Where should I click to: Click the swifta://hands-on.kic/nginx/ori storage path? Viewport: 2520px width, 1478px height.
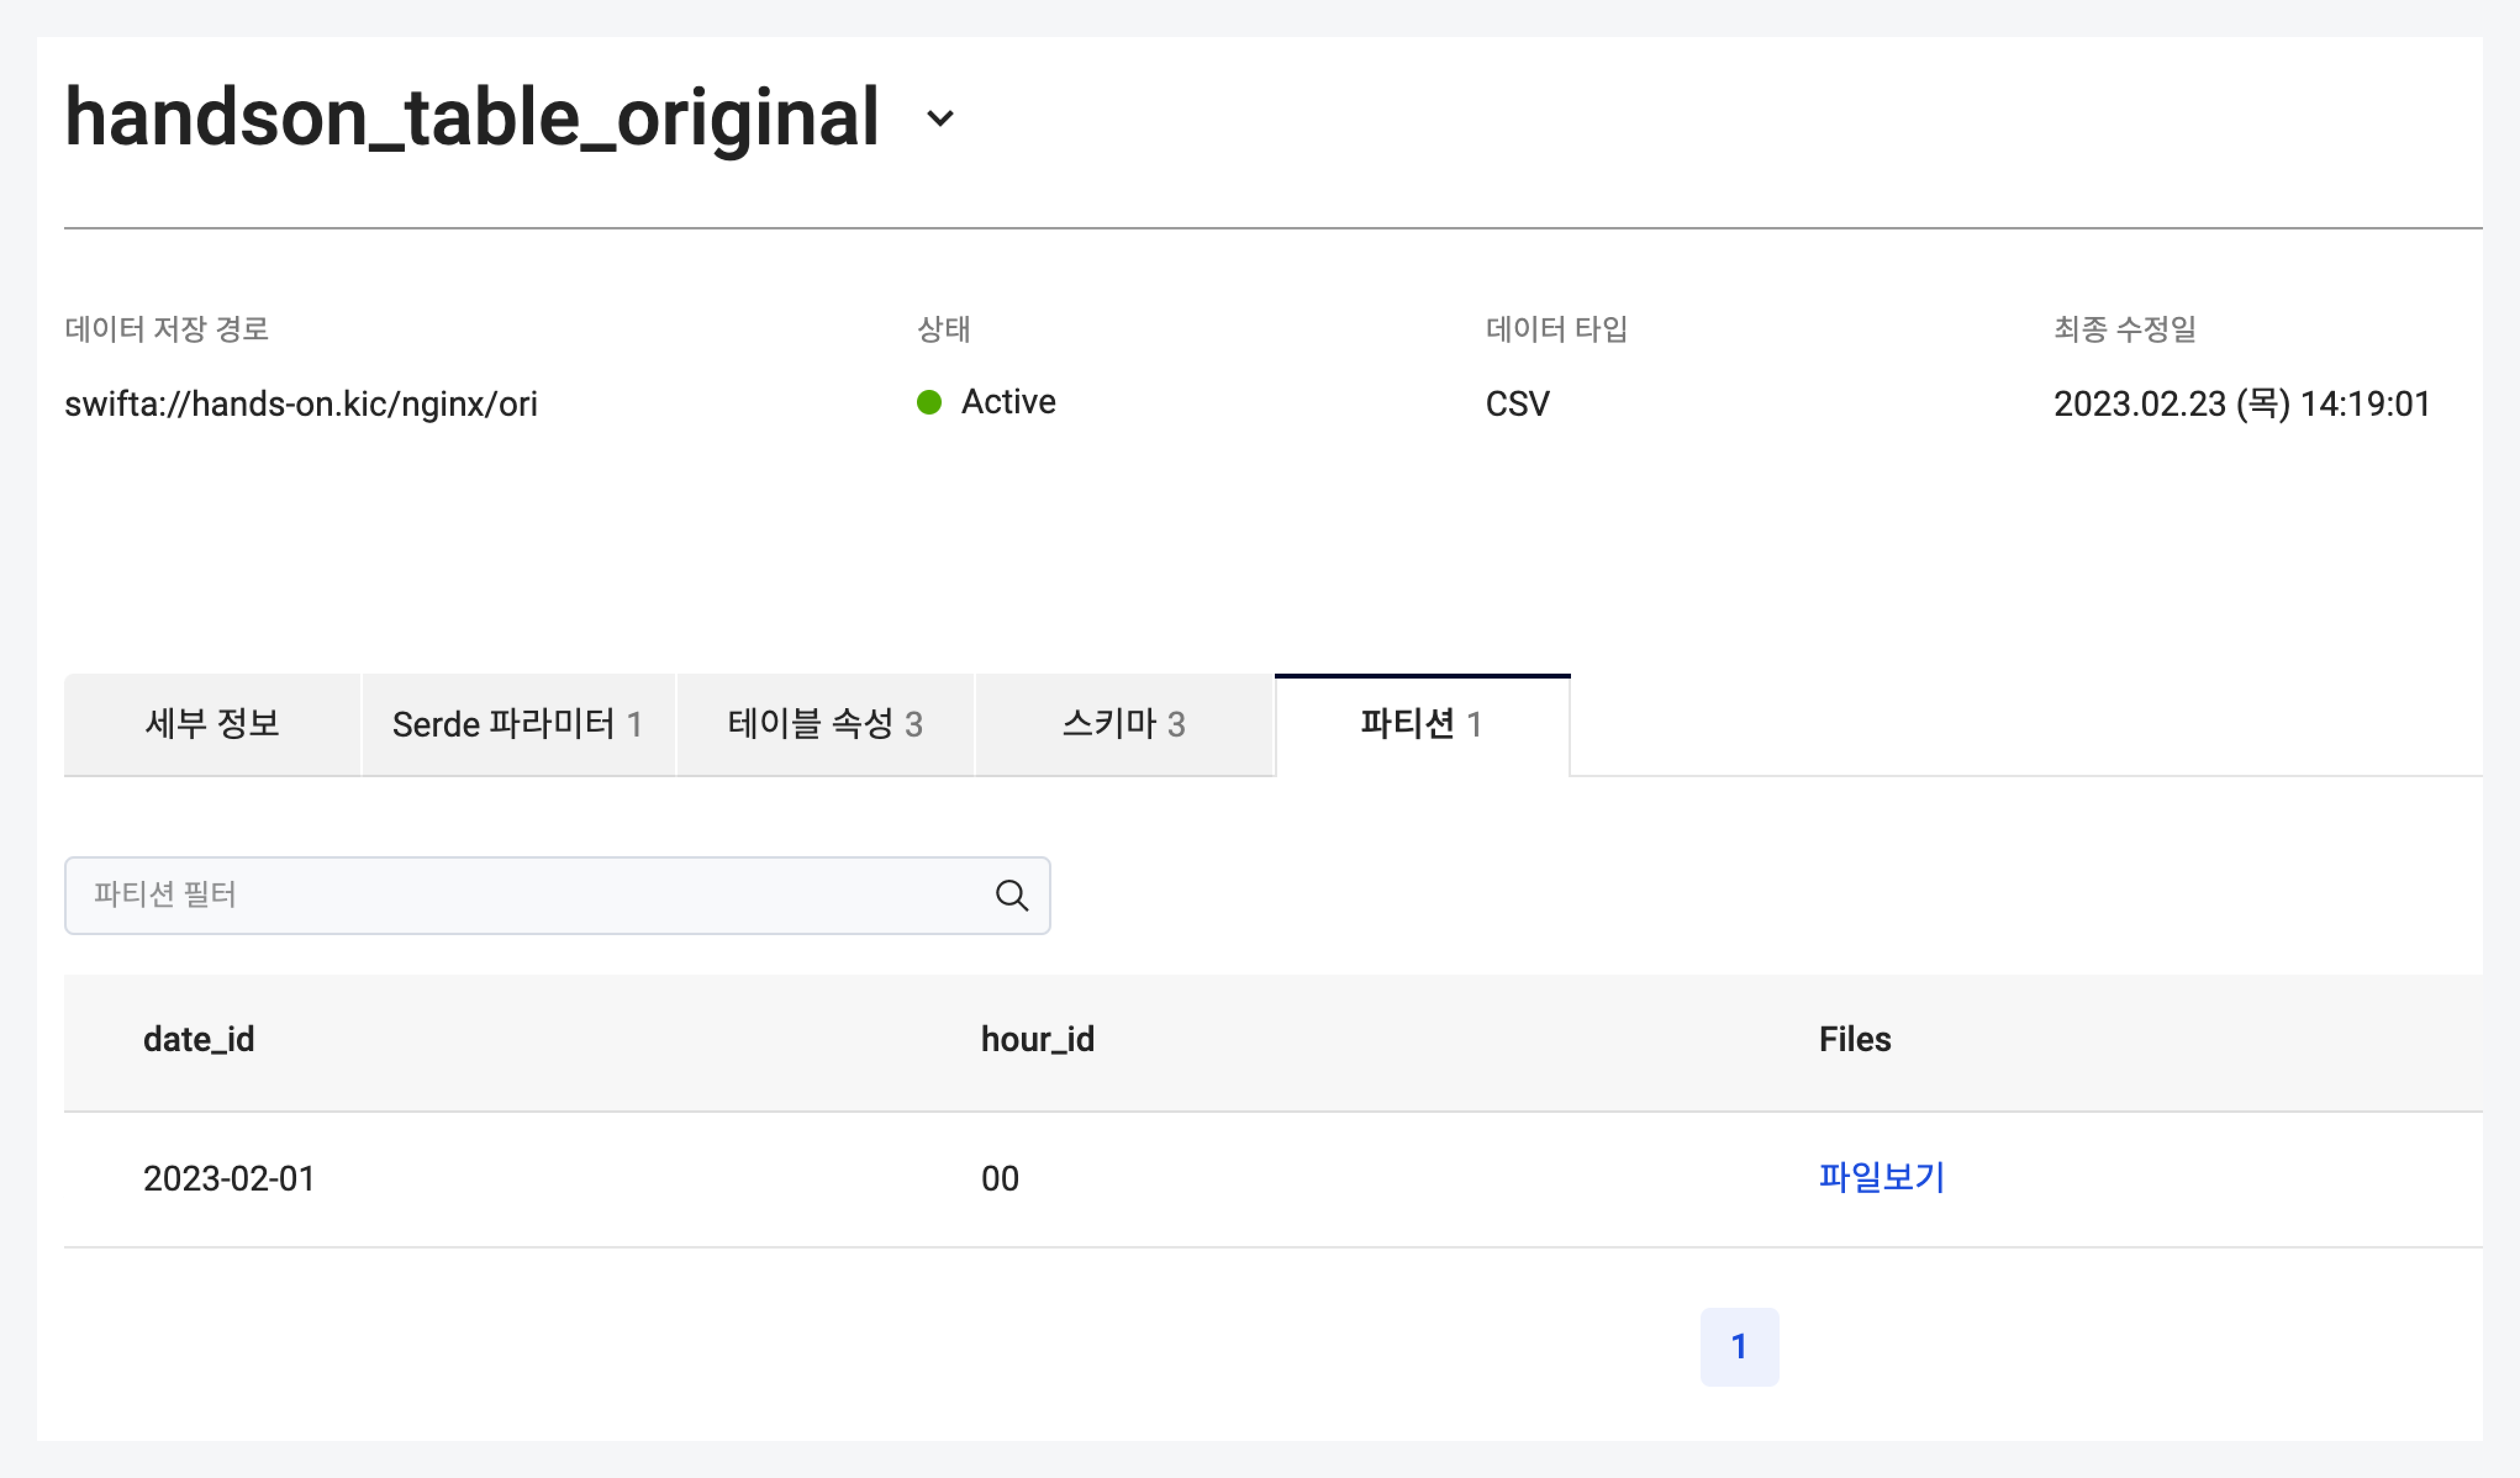coord(301,404)
